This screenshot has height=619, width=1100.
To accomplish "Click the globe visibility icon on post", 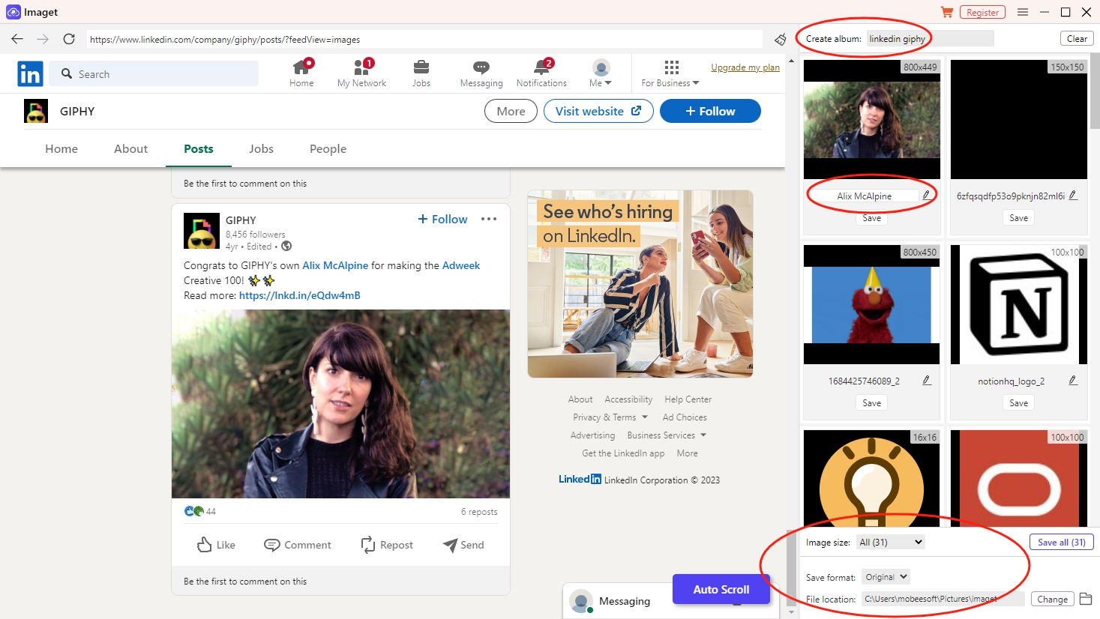I will pyautogui.click(x=286, y=246).
